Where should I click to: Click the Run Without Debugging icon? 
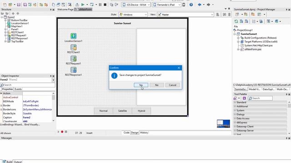pyautogui.click(x=92, y=5)
